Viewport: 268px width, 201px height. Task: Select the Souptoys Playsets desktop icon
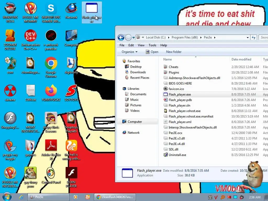coord(71,122)
